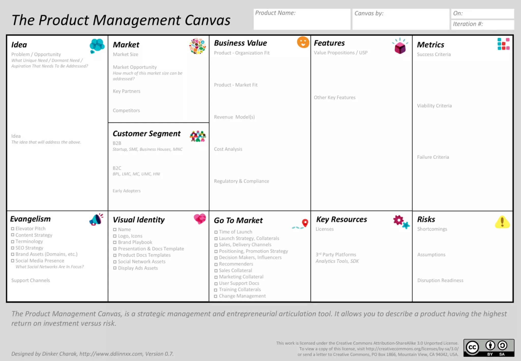The image size is (521, 361).
Task: Click the Assumptions label under Risks
Action: point(431,255)
